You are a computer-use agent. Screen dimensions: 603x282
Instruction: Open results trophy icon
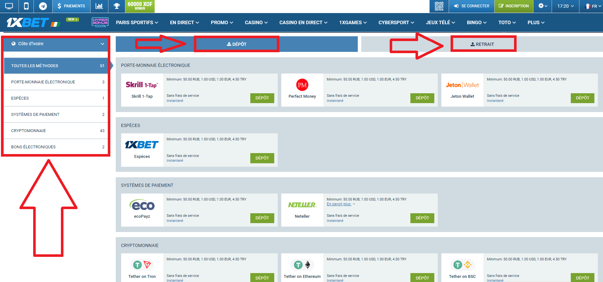coord(117,6)
